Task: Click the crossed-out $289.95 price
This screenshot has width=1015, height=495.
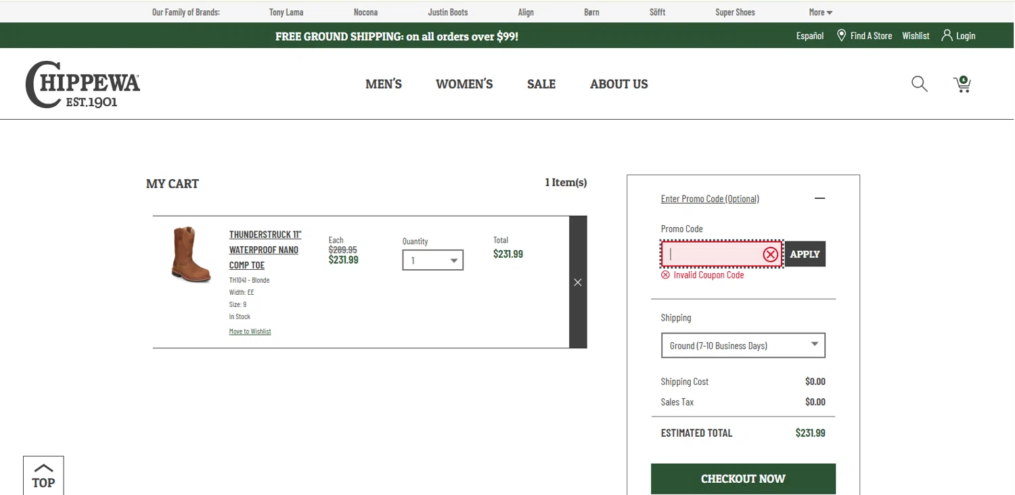Action: (342, 250)
